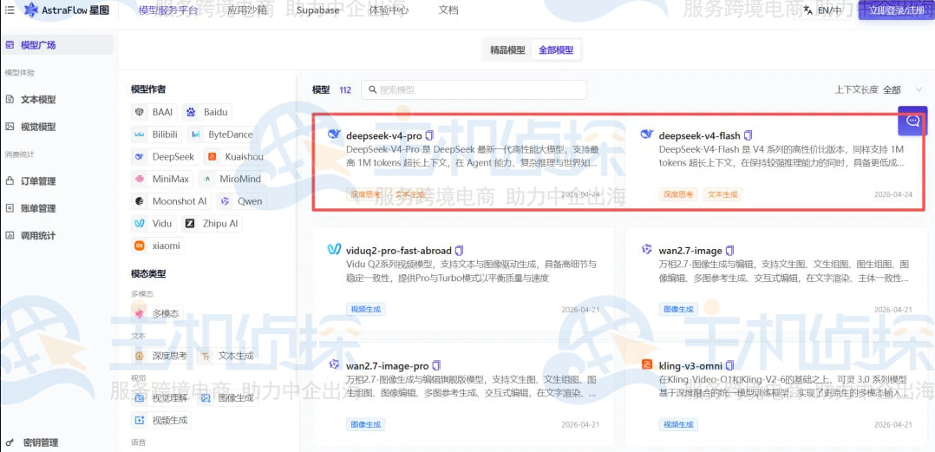
Task: Click the AstraFlow logo
Action: (66, 10)
